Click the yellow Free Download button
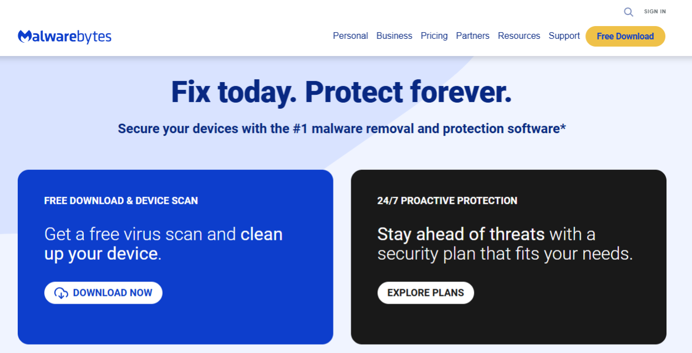 tap(625, 36)
